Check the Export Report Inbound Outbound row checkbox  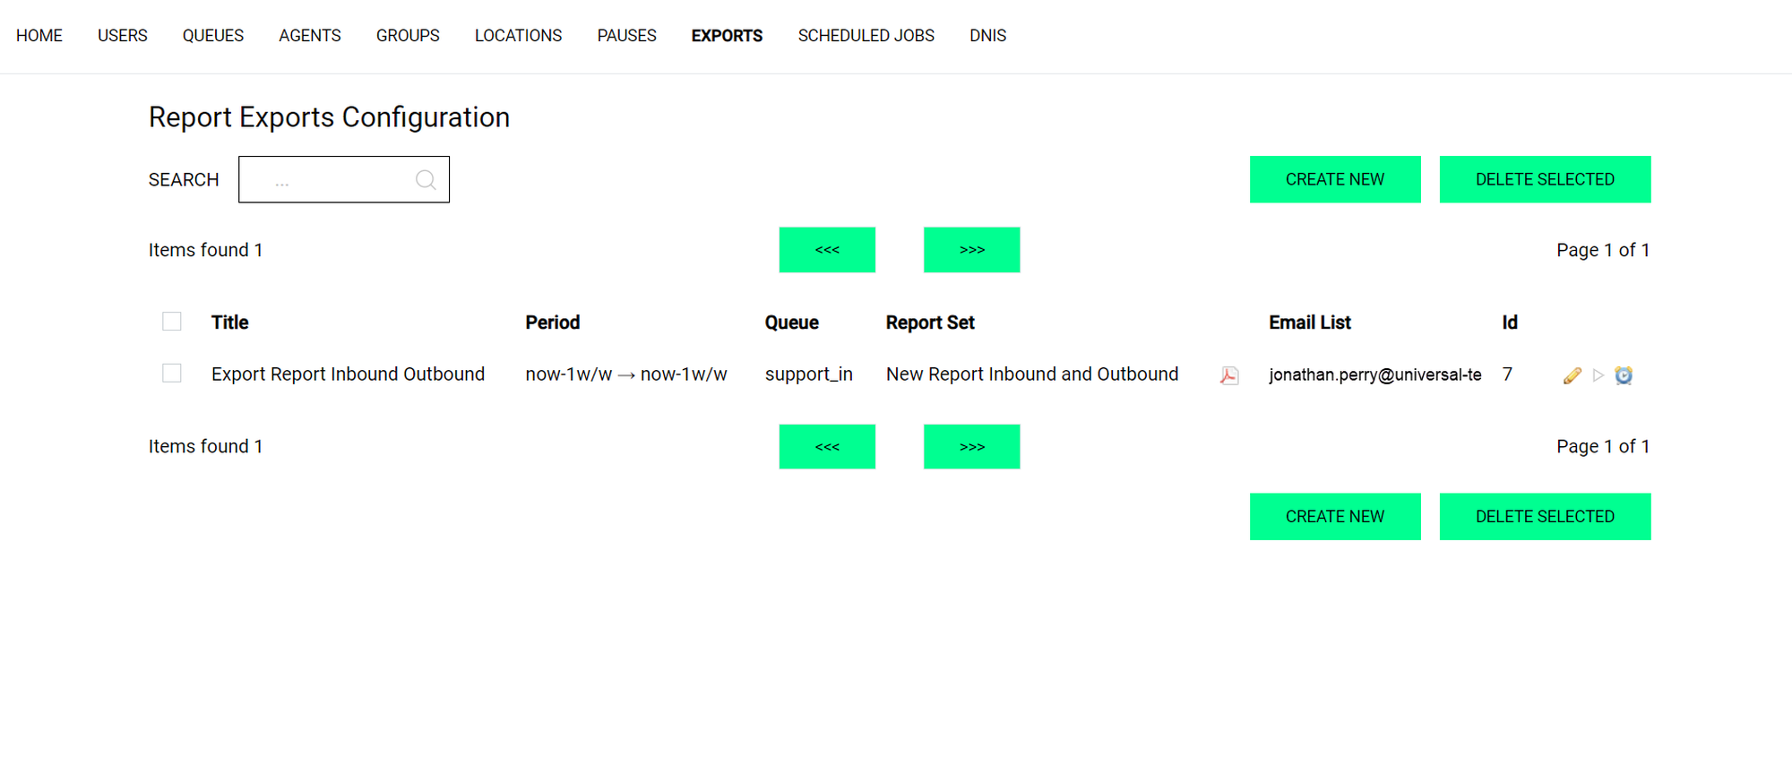point(172,374)
